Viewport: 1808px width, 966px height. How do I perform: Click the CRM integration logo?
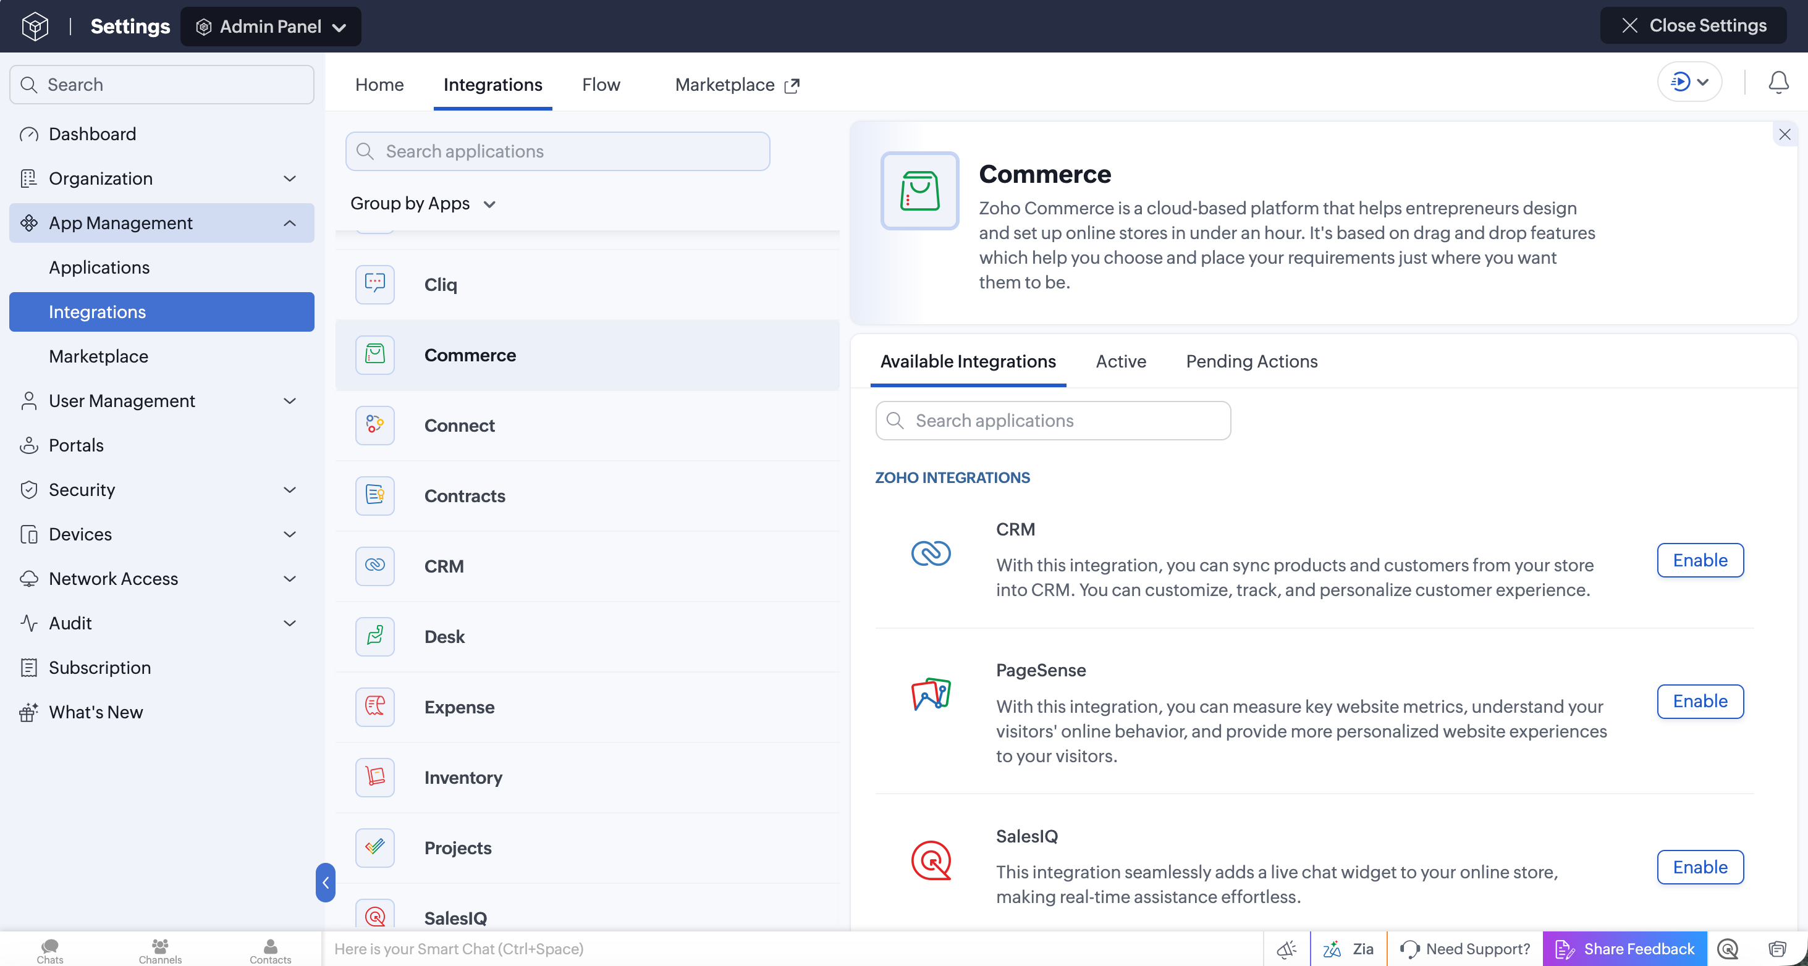931,553
